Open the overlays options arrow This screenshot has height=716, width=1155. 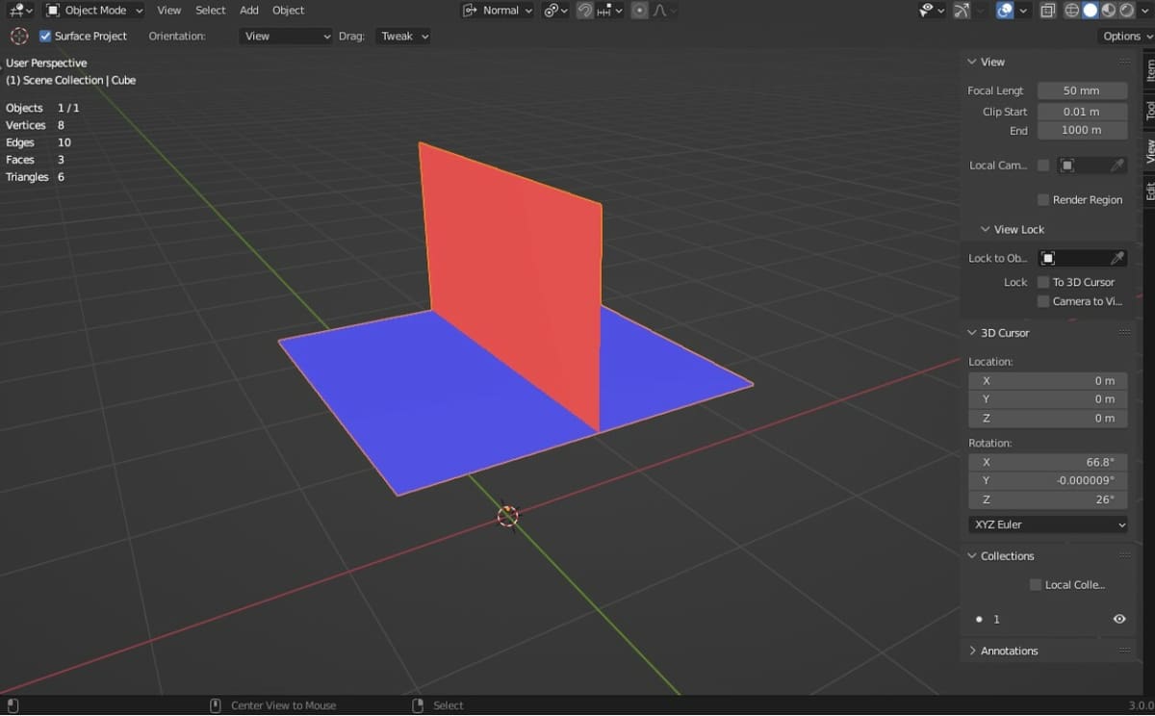[x=1022, y=10]
